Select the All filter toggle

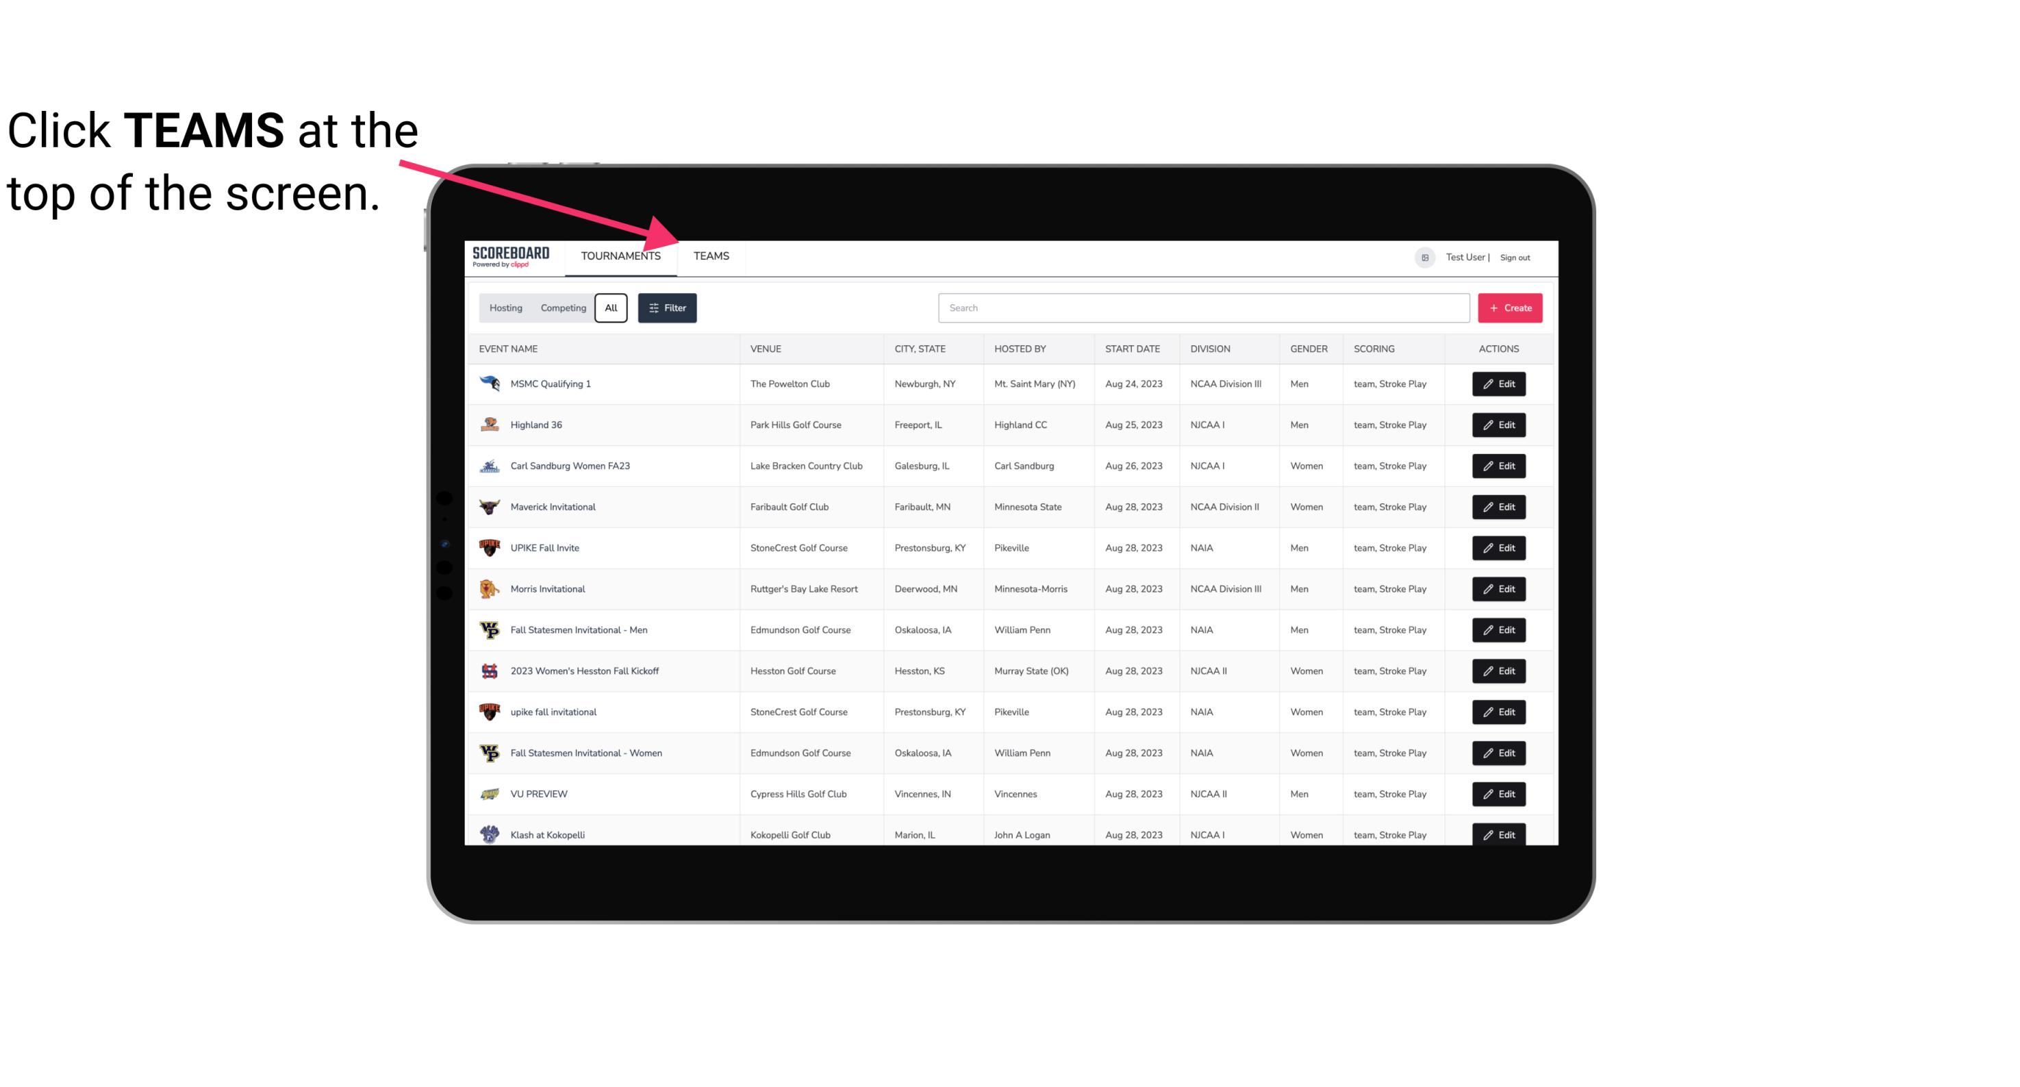[x=611, y=308]
